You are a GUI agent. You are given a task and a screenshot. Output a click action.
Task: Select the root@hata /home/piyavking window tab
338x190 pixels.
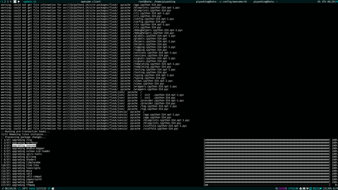click(x=157, y=2)
